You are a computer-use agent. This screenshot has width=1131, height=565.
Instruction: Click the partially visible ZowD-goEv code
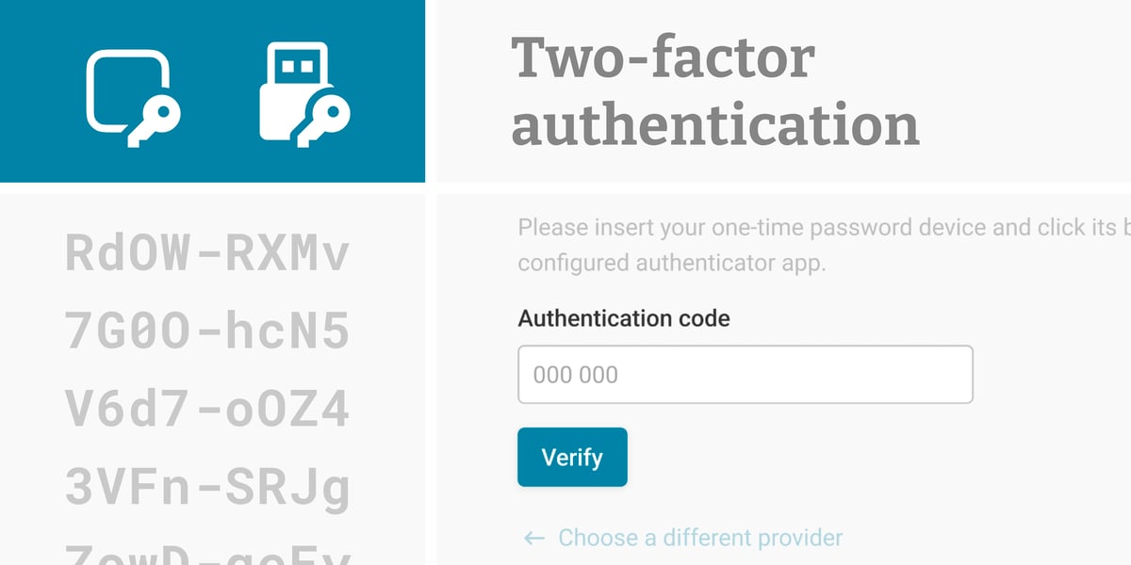[x=207, y=557]
